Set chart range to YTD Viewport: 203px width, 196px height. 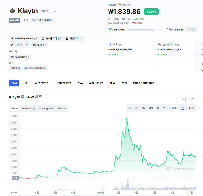click(166, 108)
